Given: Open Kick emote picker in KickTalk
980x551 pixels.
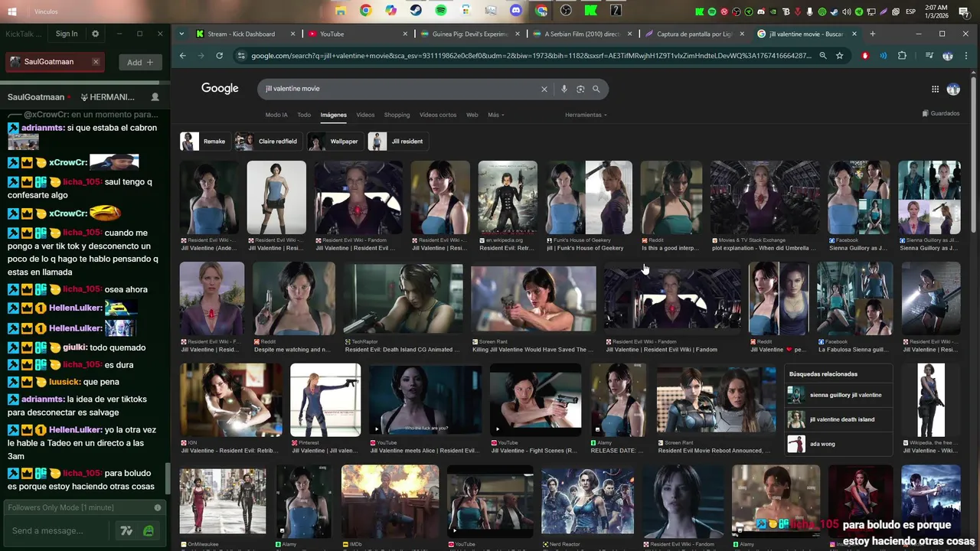Looking at the screenshot, I should coord(149,530).
